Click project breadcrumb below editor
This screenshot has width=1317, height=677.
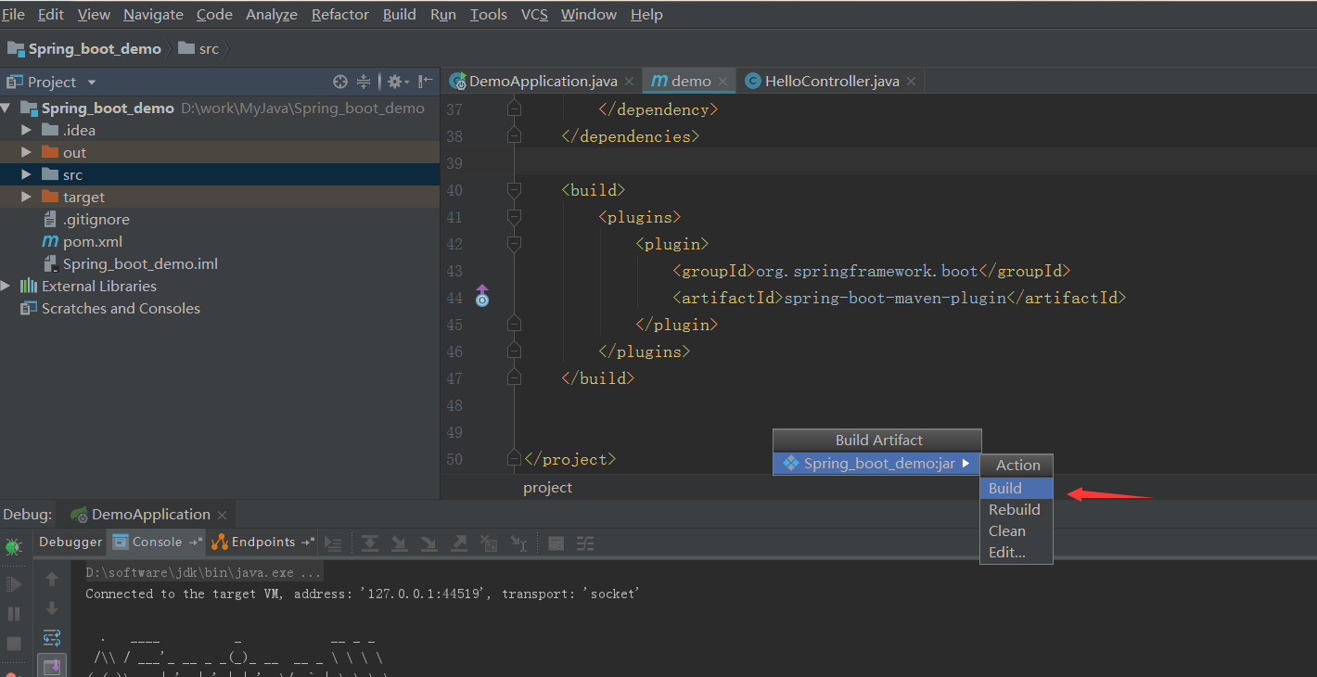547,488
